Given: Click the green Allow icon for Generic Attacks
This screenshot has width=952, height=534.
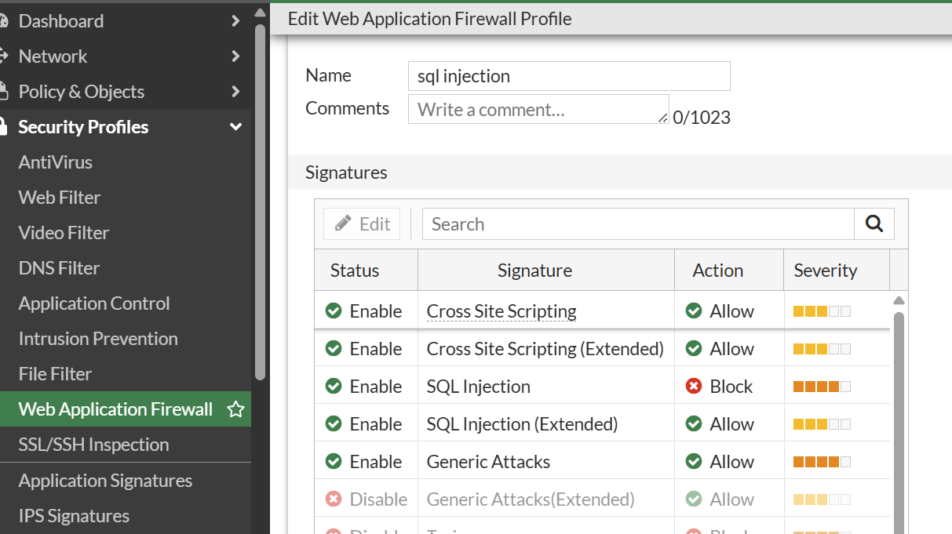Looking at the screenshot, I should pyautogui.click(x=693, y=462).
